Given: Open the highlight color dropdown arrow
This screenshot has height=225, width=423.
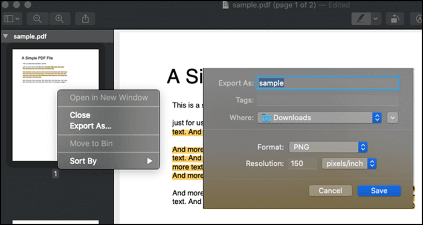Looking at the screenshot, I should click(375, 19).
